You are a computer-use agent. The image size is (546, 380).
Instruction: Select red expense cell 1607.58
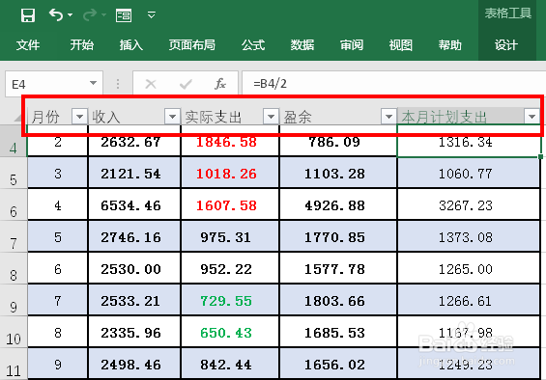coord(230,205)
